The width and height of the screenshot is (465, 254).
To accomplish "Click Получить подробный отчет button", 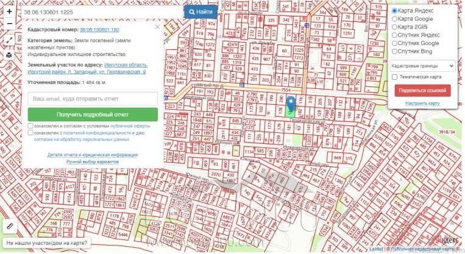I will pos(93,115).
